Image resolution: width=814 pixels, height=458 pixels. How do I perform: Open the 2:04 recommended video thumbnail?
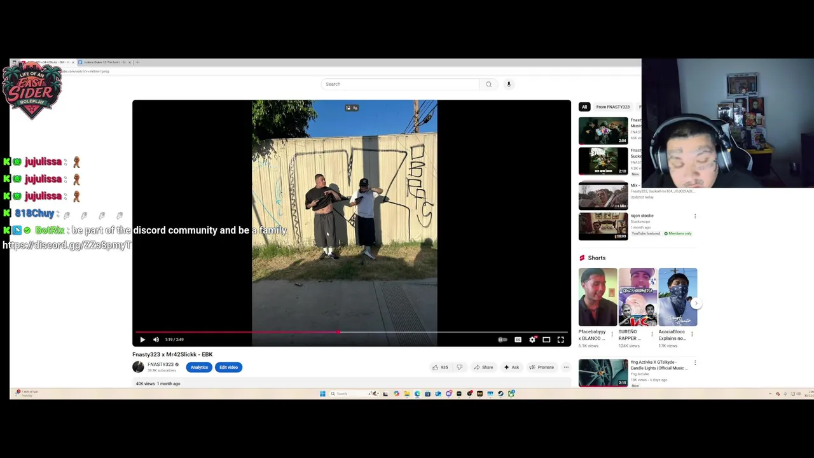tap(603, 130)
